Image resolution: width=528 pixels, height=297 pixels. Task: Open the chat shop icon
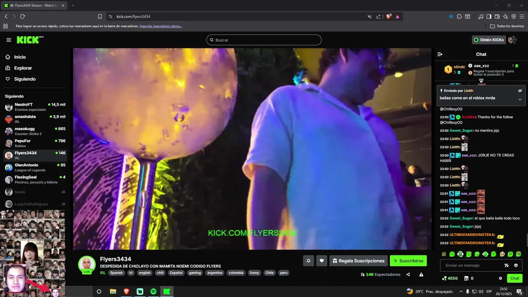(467, 278)
